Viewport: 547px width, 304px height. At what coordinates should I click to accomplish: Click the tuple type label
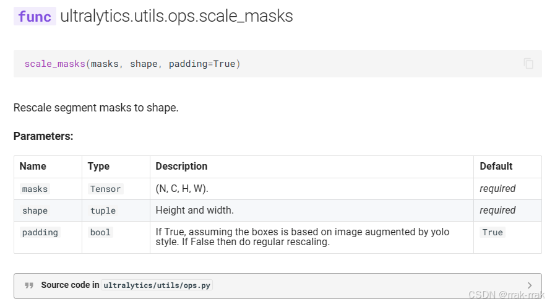click(103, 211)
